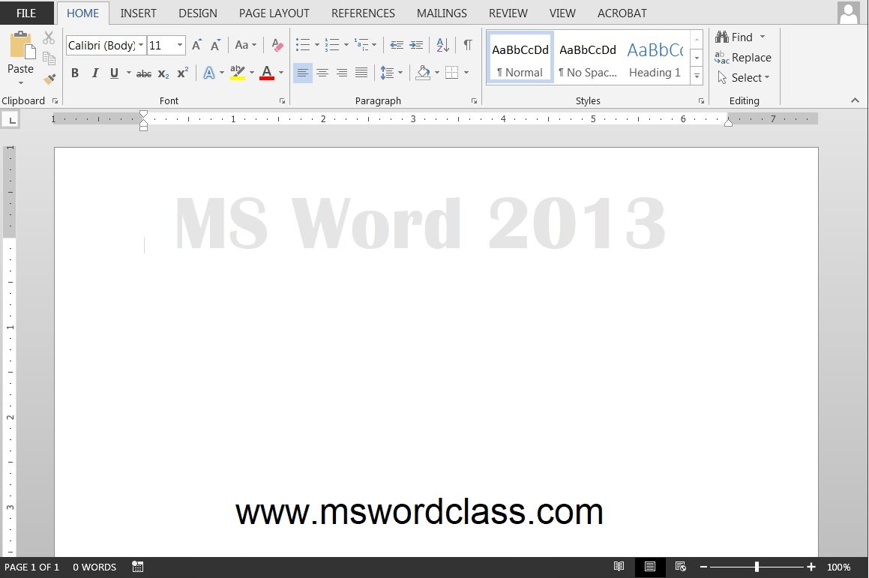The image size is (869, 578).
Task: Apply subscript formatting
Action: click(x=163, y=73)
